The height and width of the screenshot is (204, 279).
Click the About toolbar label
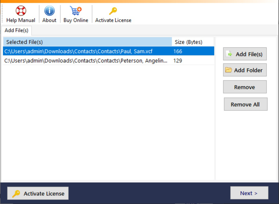[49, 20]
